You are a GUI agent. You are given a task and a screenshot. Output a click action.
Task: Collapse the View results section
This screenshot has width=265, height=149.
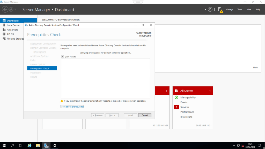62,57
